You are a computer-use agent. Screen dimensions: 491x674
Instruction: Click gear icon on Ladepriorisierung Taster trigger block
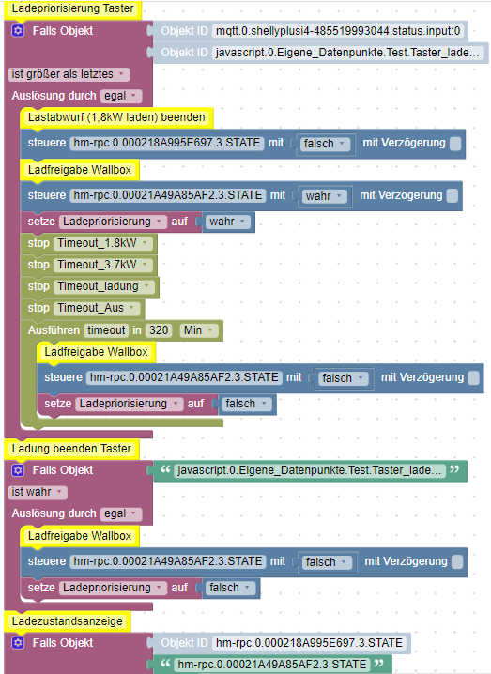pyautogui.click(x=18, y=31)
